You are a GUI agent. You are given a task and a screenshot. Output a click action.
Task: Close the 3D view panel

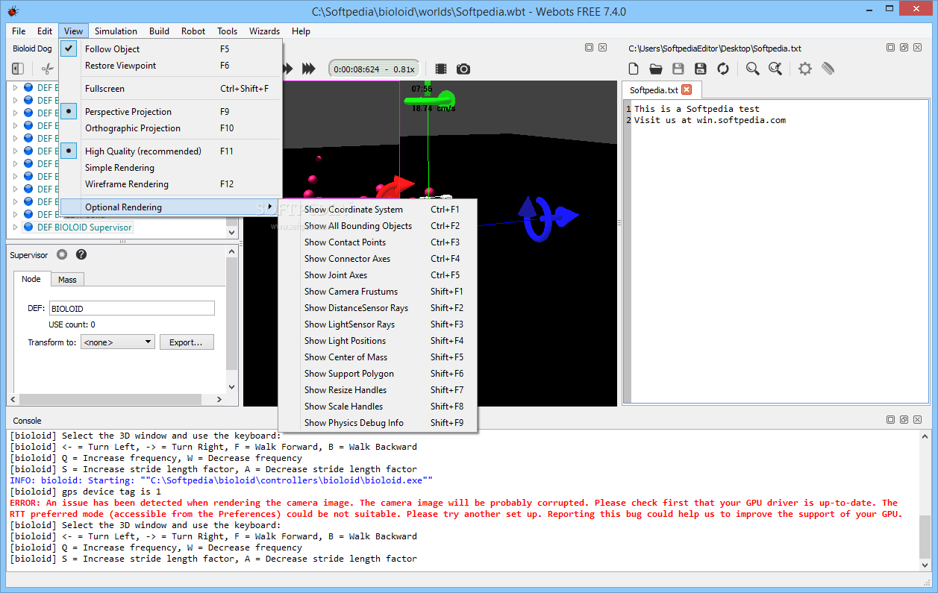pos(602,47)
